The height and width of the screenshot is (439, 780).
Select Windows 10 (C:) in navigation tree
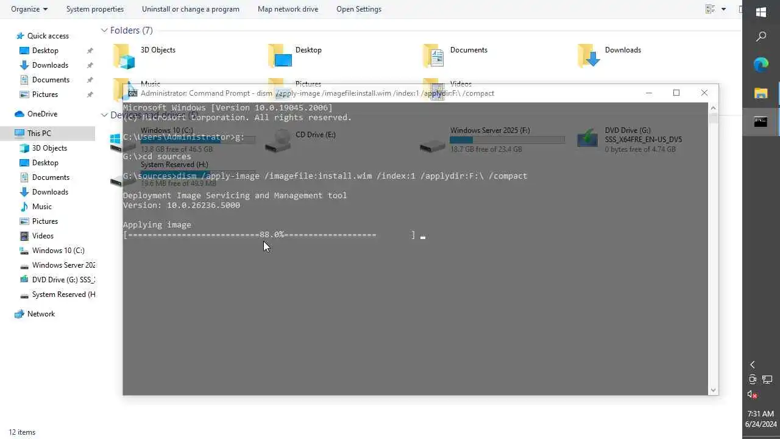[x=58, y=251]
